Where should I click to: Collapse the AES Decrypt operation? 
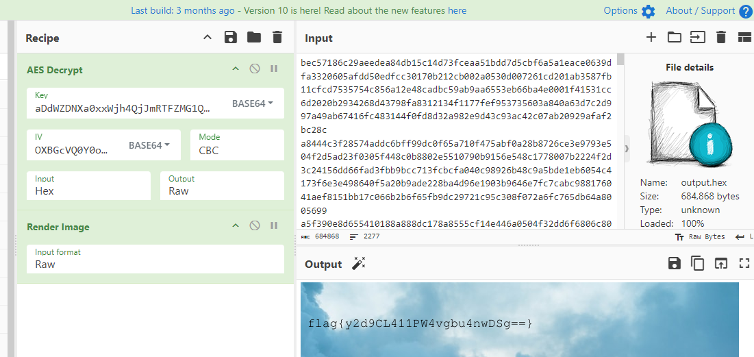click(236, 69)
